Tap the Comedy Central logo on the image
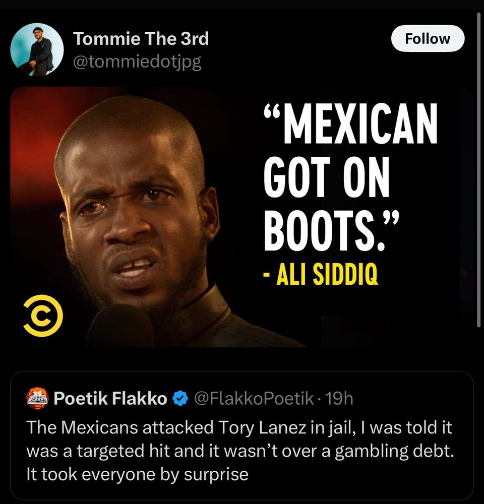484x504 pixels. [43, 316]
